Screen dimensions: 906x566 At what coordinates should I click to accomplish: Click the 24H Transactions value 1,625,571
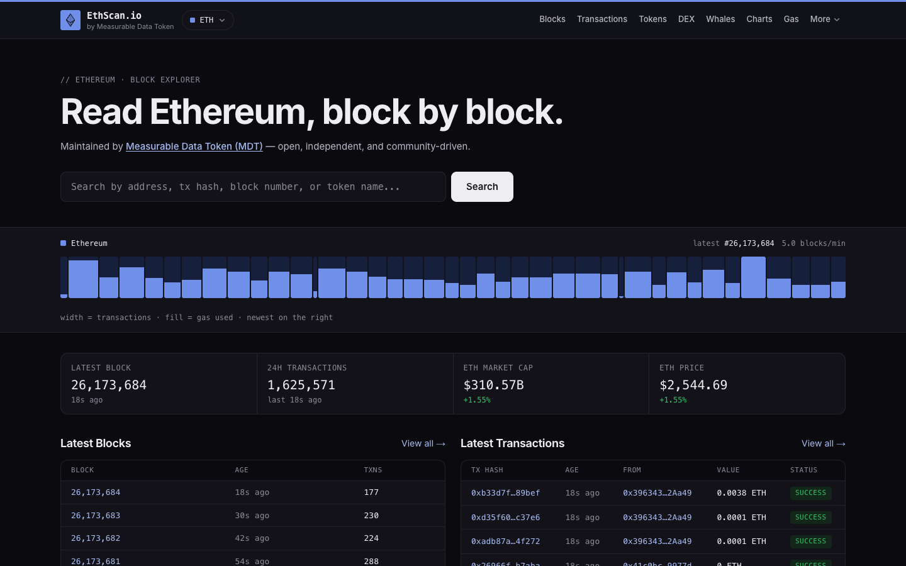301,385
